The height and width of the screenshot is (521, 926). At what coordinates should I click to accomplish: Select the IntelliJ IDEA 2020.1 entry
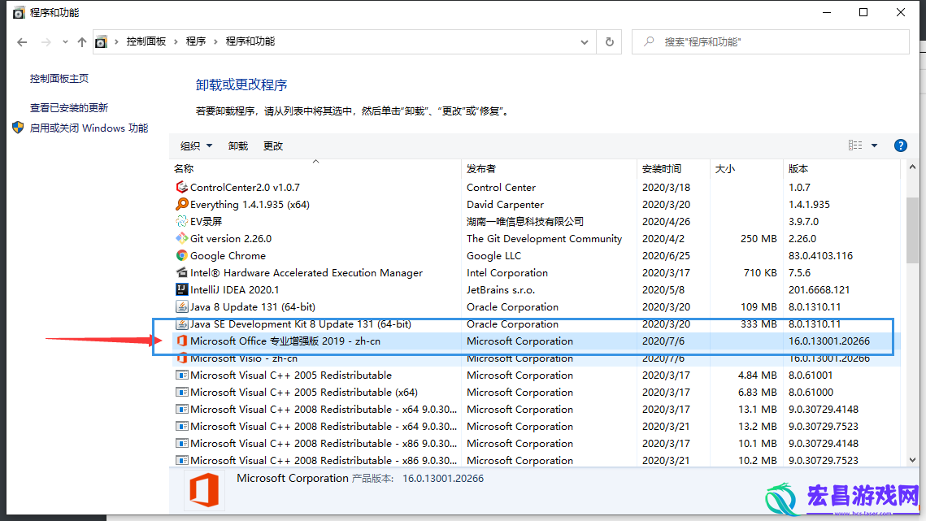click(234, 290)
